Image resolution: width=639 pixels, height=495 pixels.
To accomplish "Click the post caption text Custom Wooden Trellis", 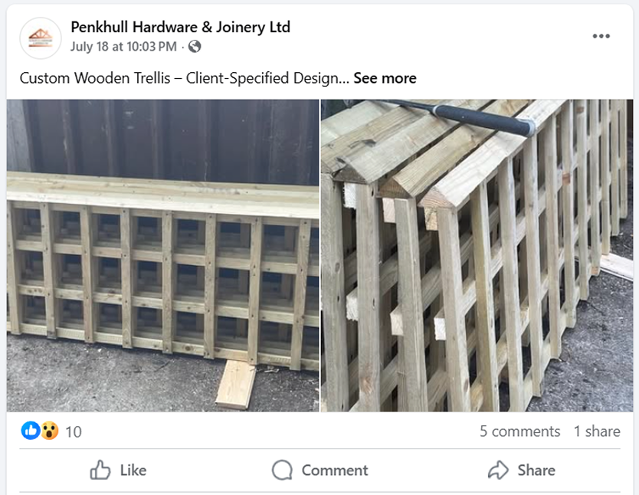I will click(95, 78).
